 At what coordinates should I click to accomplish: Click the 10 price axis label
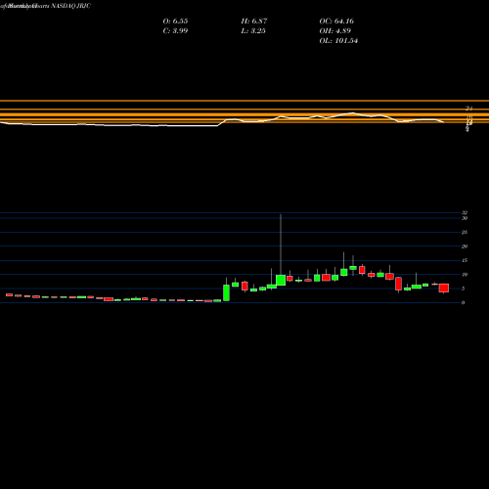point(465,275)
